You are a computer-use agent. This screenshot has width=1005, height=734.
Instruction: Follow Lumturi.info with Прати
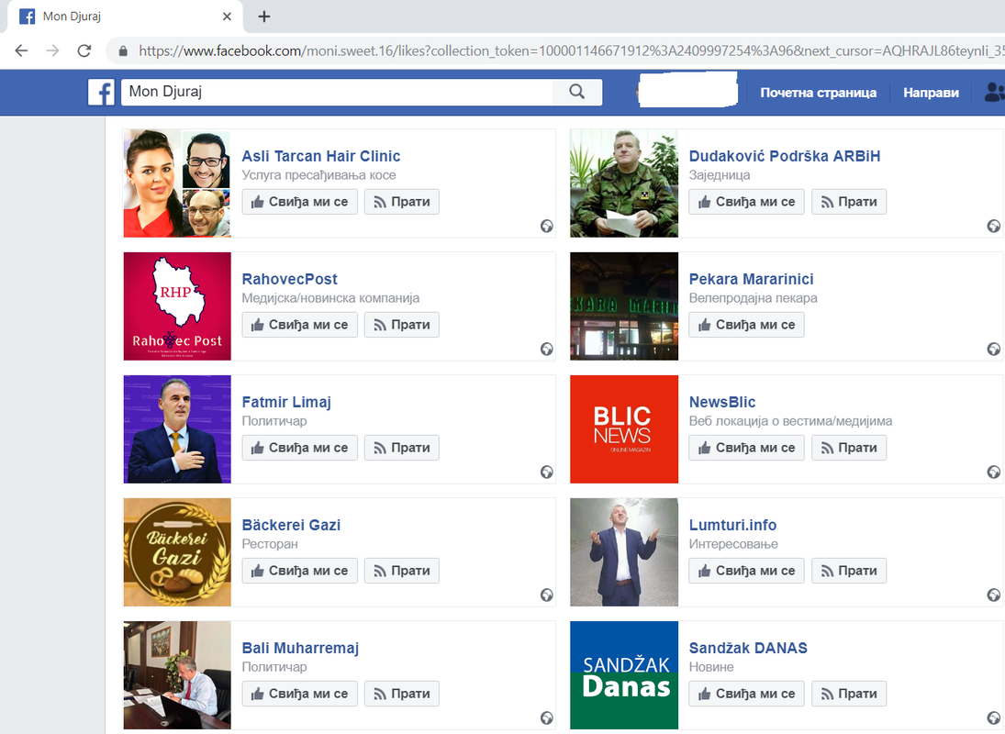(x=849, y=571)
